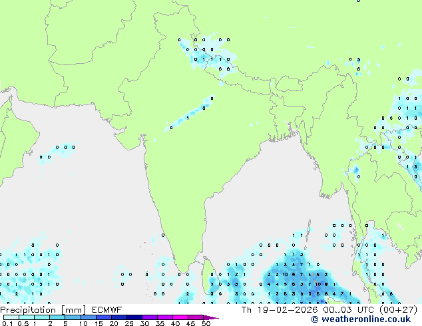Click the 'ECMWF' model label

(x=107, y=310)
